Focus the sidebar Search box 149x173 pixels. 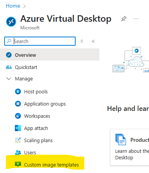pyautogui.click(x=40, y=41)
